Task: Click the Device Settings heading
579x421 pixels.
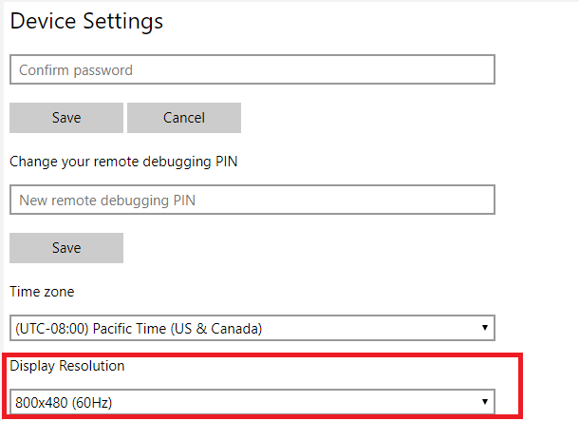Action: (x=86, y=21)
